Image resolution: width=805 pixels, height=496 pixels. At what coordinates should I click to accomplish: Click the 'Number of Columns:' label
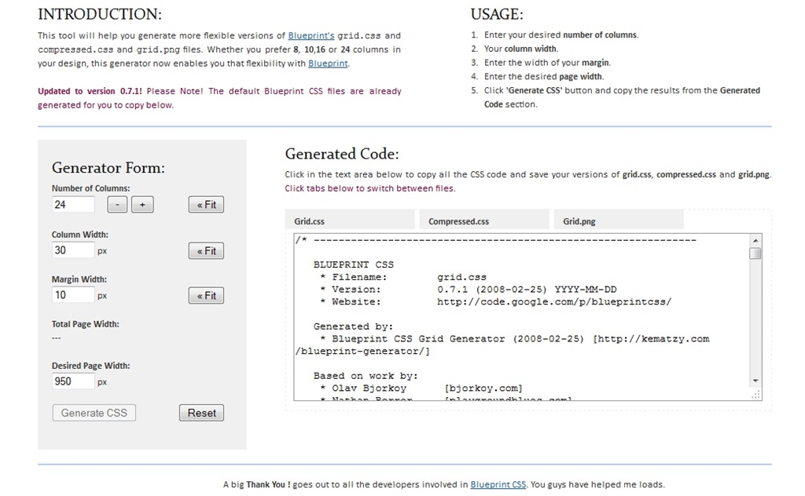[x=91, y=188]
